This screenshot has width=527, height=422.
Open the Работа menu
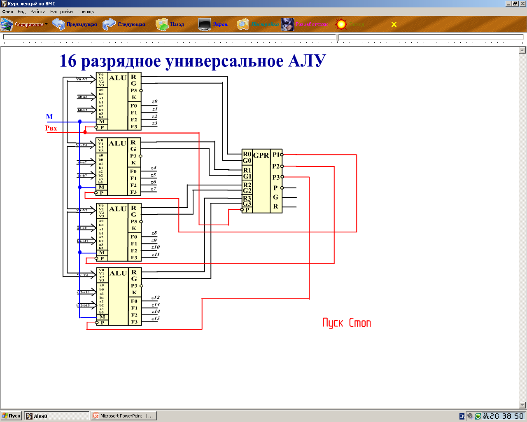pos(38,12)
